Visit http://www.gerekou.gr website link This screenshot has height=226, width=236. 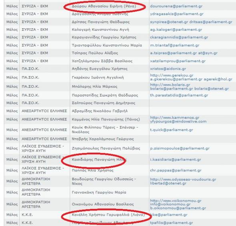click(x=172, y=75)
